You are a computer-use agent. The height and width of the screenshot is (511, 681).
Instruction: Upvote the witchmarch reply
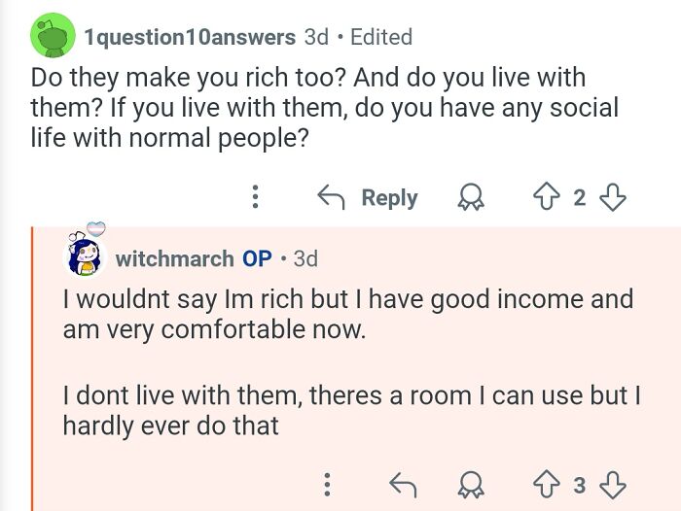tap(547, 485)
